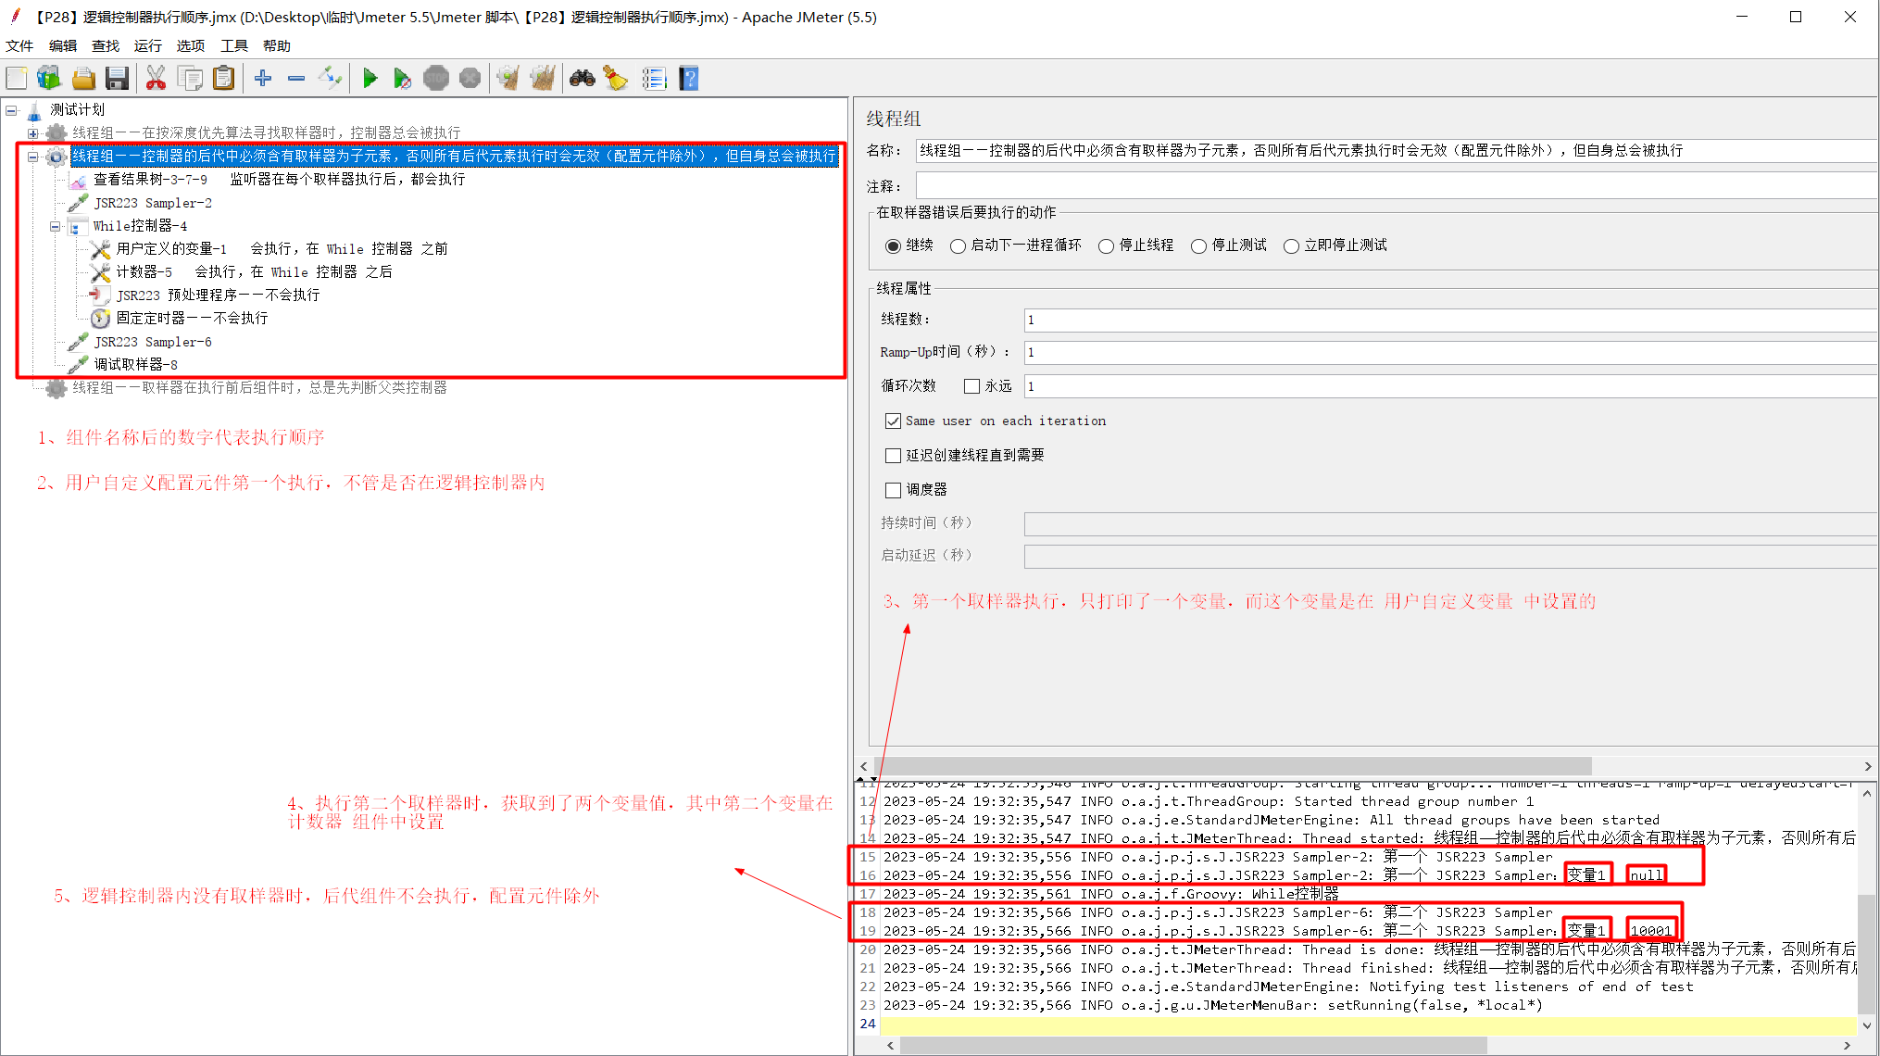Click the Ramp-Up时间 input field
Image resolution: width=1880 pixels, height=1056 pixels.
click(x=1450, y=352)
